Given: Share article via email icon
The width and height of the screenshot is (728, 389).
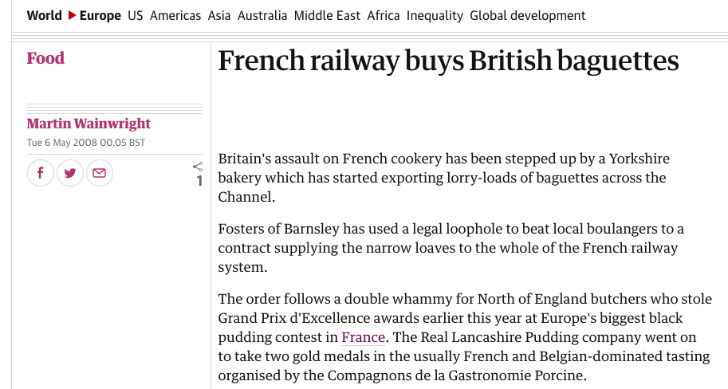Looking at the screenshot, I should coord(99,173).
